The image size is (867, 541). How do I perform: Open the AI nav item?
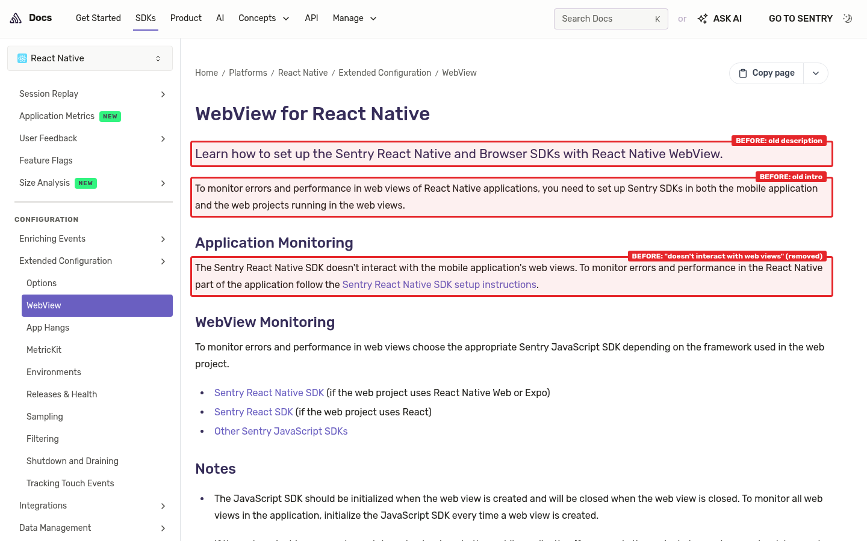pyautogui.click(x=220, y=18)
